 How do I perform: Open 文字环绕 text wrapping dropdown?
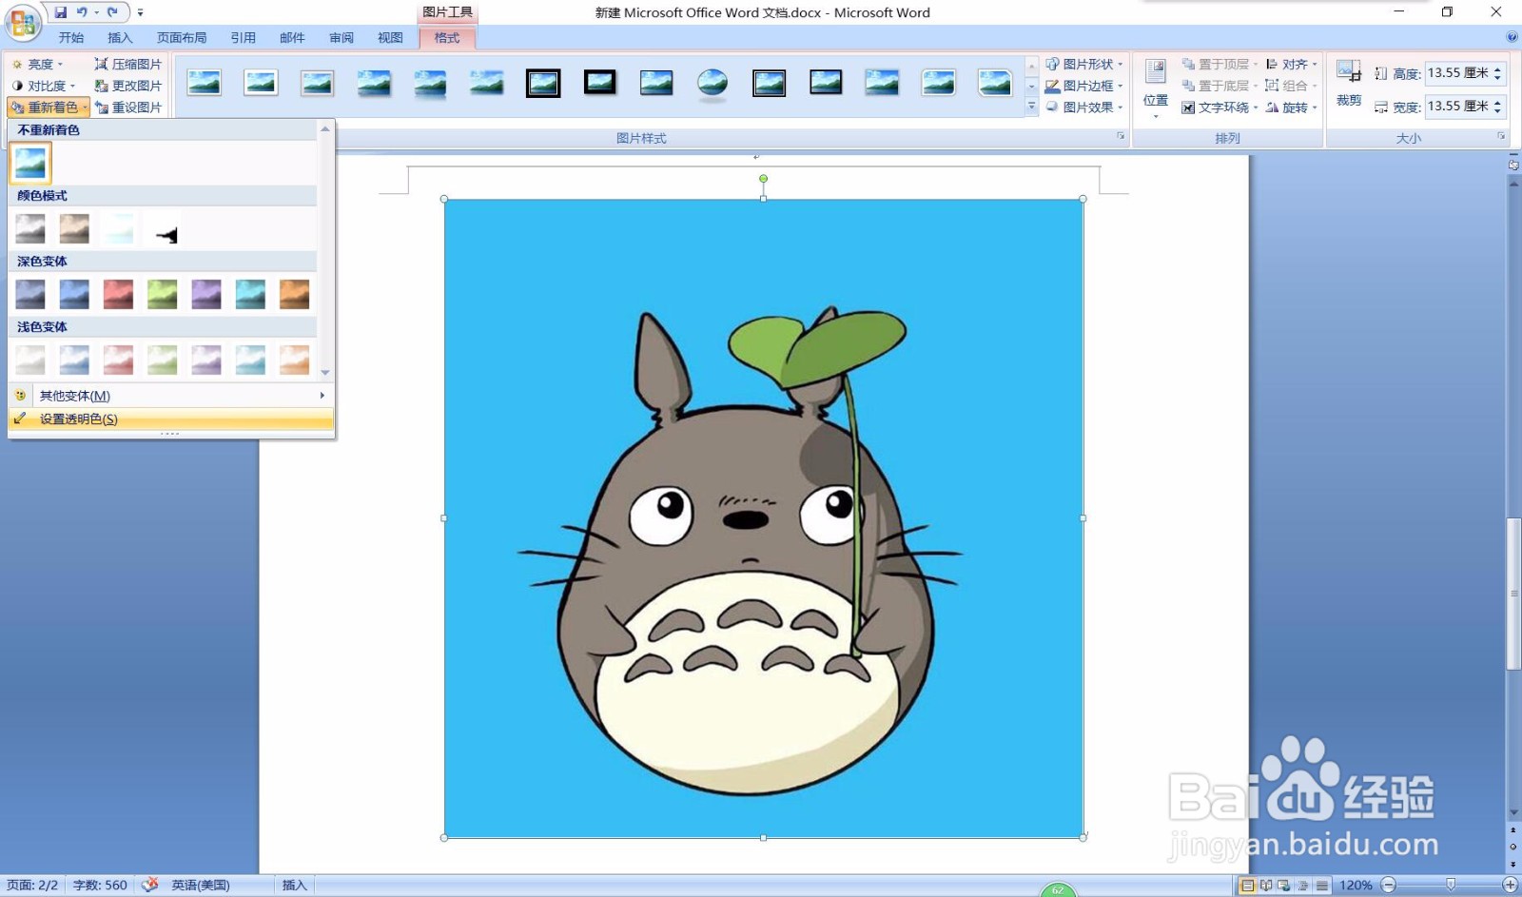tap(1220, 107)
